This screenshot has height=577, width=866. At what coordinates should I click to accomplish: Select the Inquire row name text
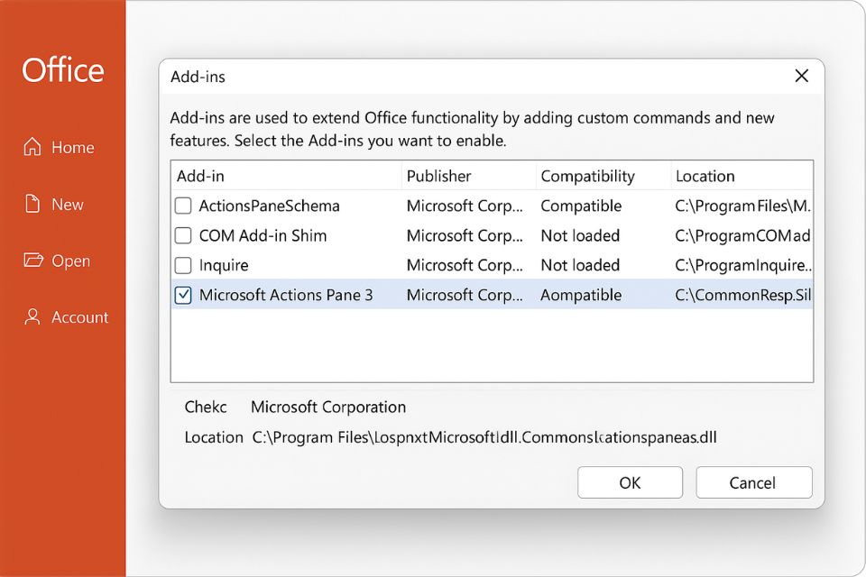[224, 265]
